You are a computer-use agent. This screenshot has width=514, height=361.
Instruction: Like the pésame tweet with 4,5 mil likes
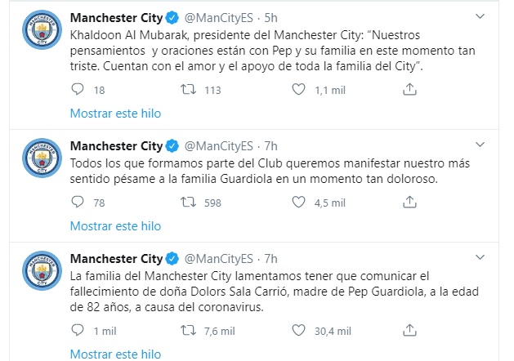coord(298,202)
